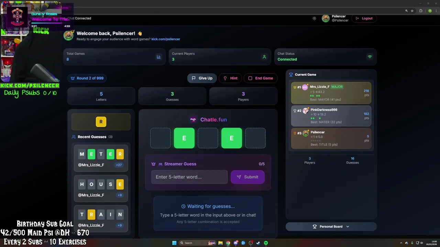Open the browser extensions puzzle icon
This screenshot has width=440, height=247.
tap(421, 11)
